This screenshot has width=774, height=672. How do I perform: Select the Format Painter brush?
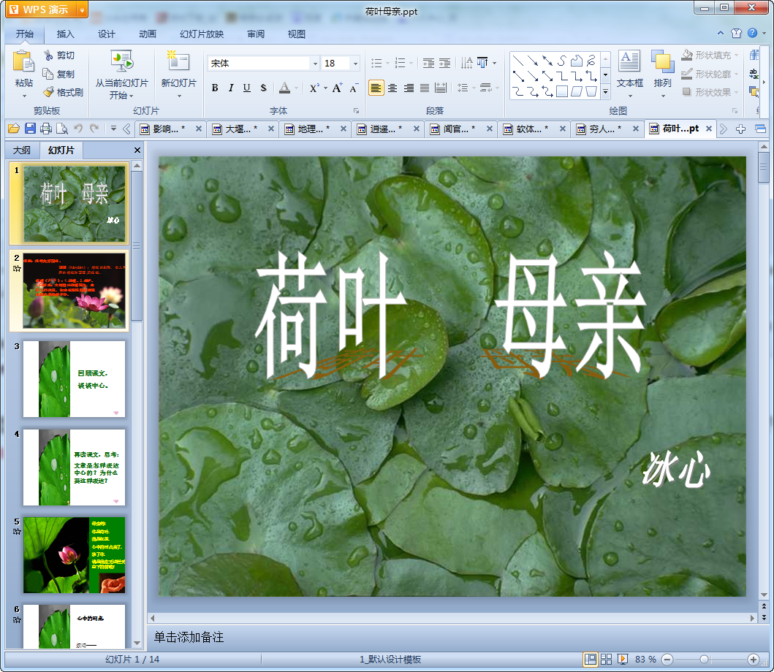click(x=48, y=92)
